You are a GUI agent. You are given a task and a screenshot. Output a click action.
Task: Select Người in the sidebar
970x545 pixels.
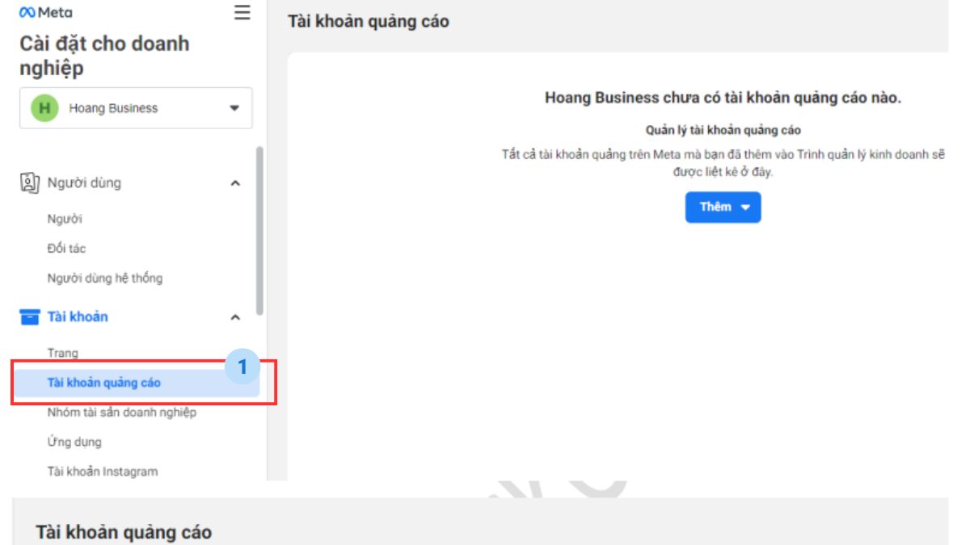point(65,219)
